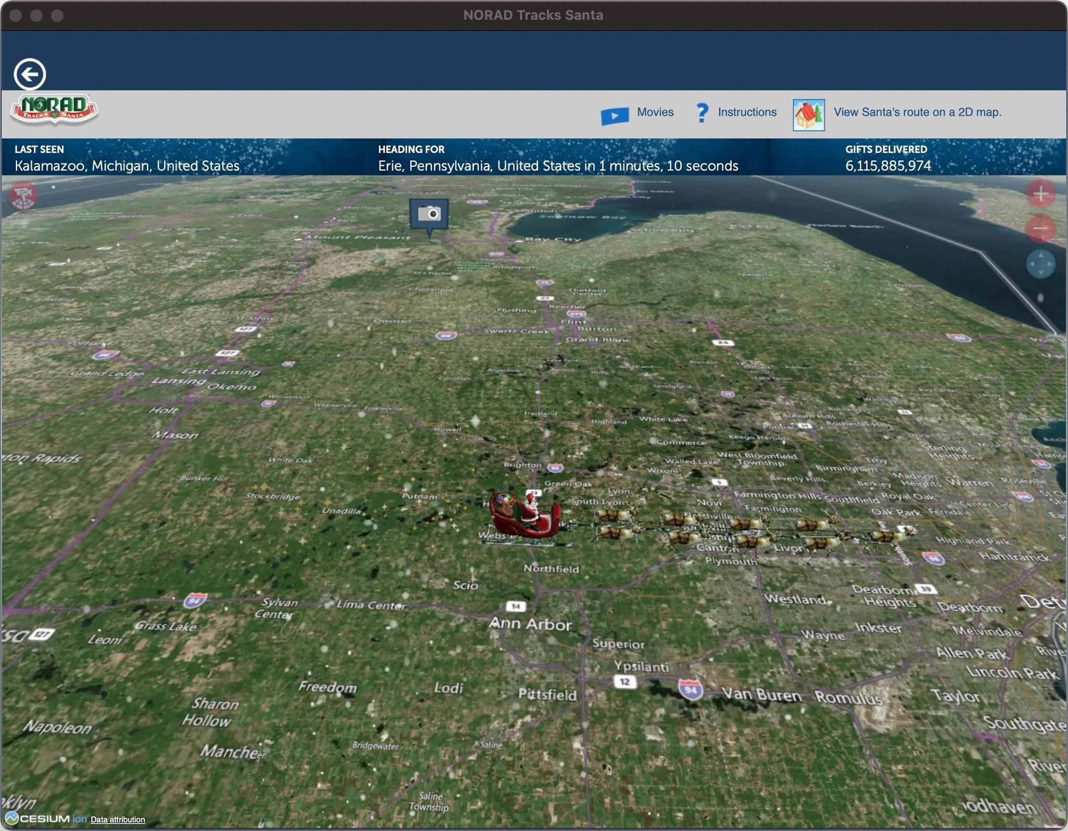Viewport: 1068px width, 831px height.
Task: Go back using the circled arrow button
Action: (x=30, y=74)
